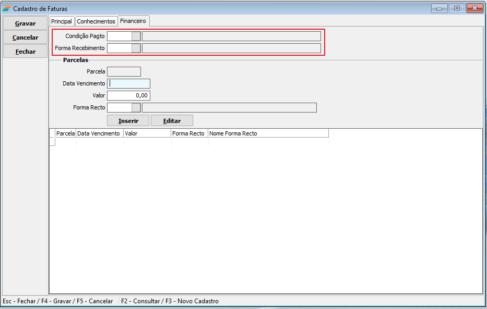Open the Forma Recto lookup button

pos(136,107)
